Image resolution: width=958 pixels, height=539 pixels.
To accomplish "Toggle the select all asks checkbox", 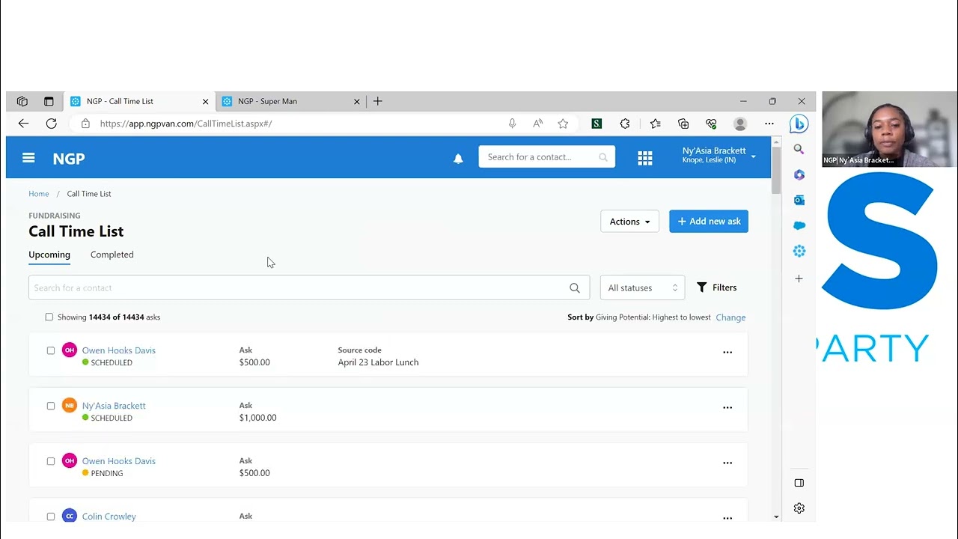I will 49,317.
